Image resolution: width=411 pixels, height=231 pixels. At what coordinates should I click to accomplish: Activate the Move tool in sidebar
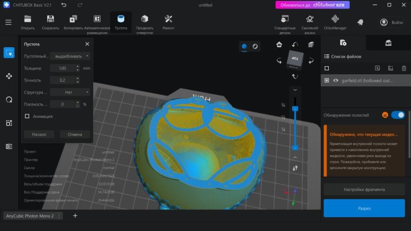click(9, 76)
